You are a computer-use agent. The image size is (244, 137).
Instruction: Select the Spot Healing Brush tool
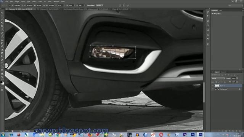pyautogui.click(x=2, y=33)
